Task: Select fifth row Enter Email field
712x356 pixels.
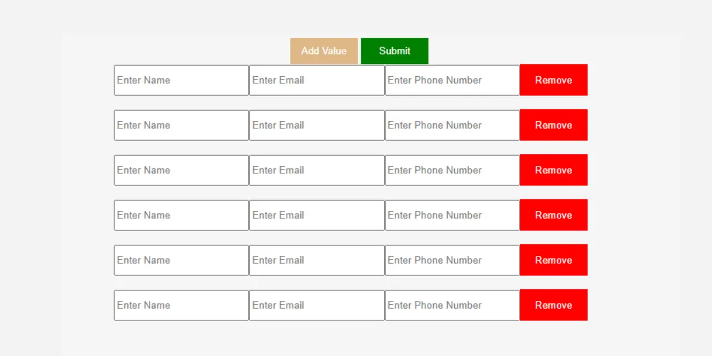Action: [317, 260]
